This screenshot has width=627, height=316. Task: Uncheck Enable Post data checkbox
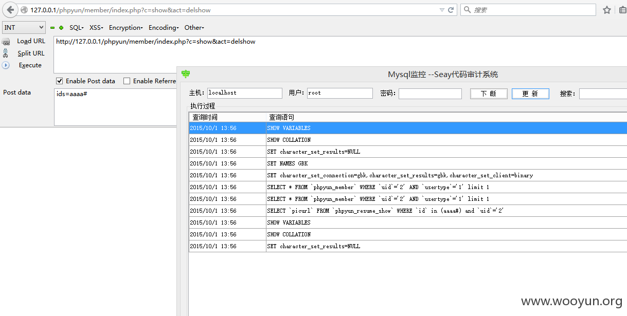(x=60, y=81)
